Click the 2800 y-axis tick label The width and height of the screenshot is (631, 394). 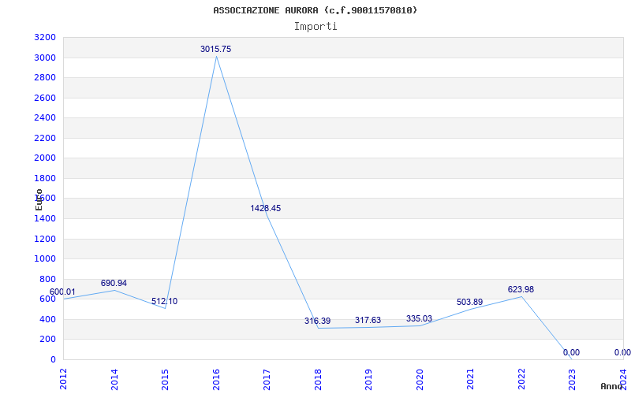tap(45, 78)
